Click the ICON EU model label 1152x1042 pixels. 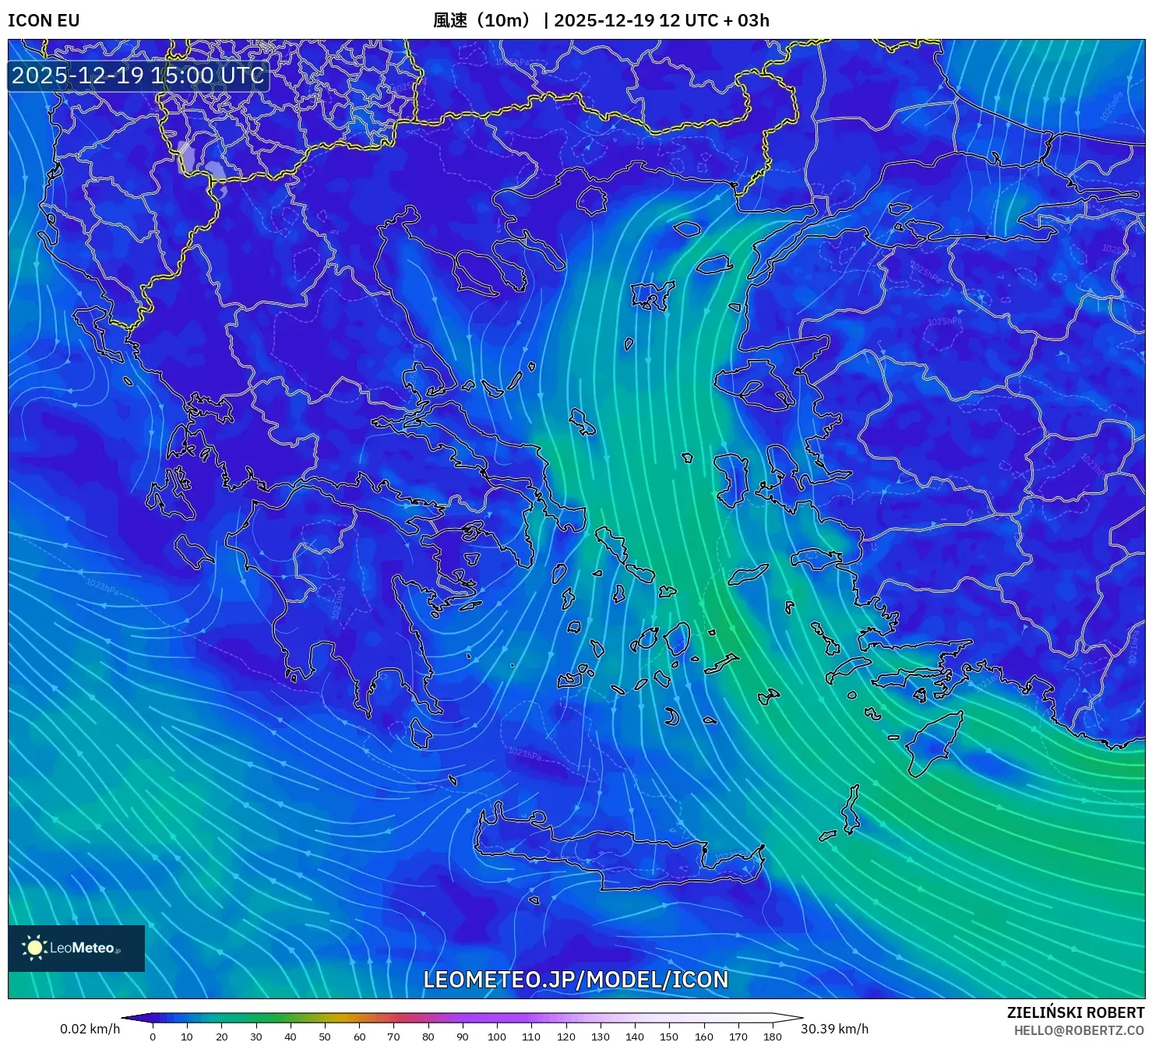[44, 20]
